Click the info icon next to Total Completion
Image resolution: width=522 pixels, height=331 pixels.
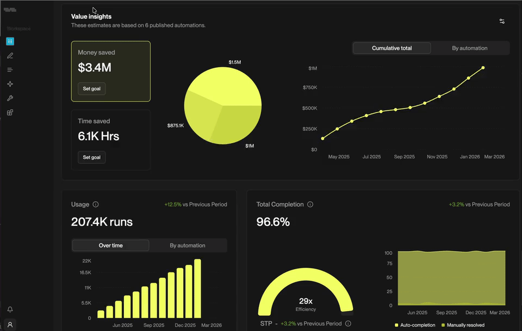pyautogui.click(x=310, y=204)
